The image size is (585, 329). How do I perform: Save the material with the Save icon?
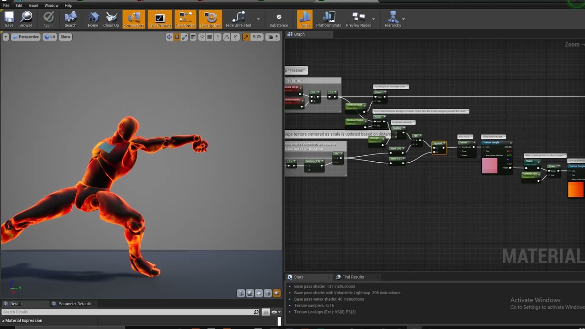point(9,19)
